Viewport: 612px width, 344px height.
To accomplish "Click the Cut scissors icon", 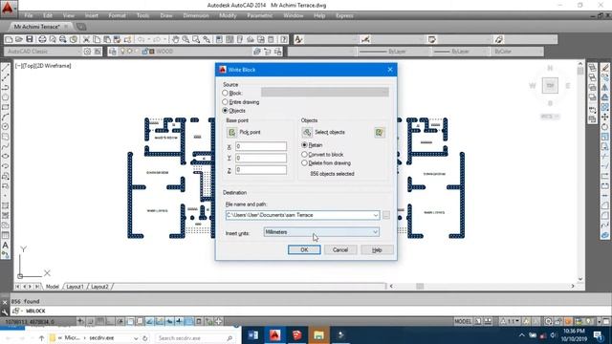I will coord(86,39).
